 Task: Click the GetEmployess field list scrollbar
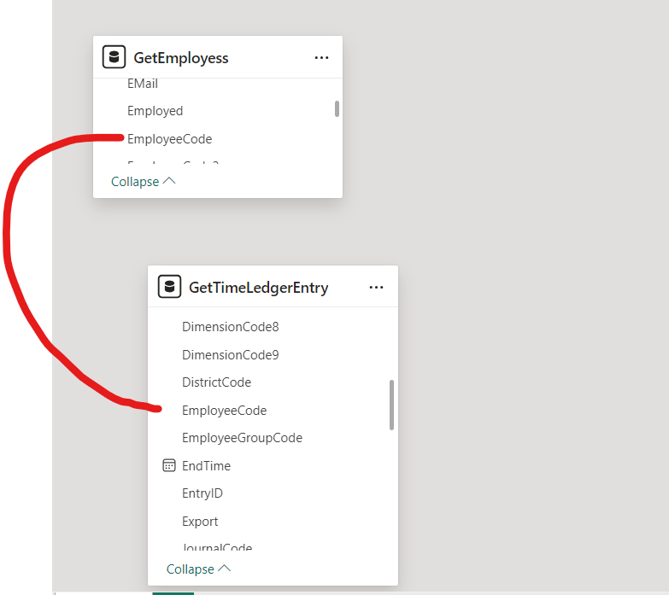click(x=337, y=108)
